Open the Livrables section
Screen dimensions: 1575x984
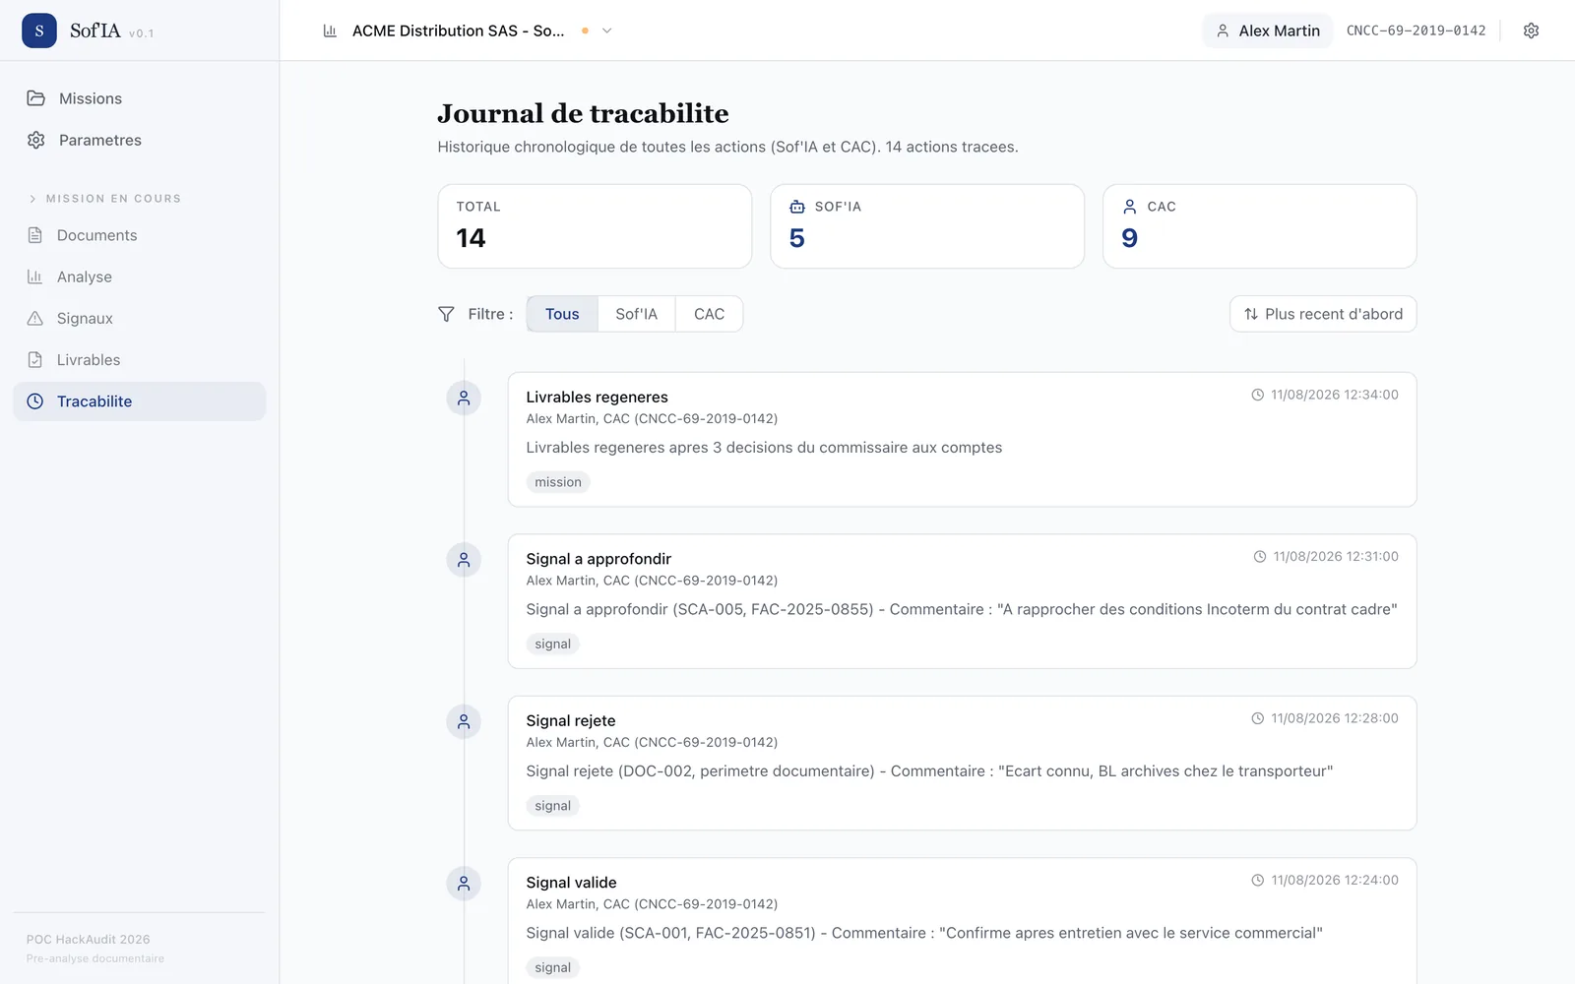click(139, 360)
